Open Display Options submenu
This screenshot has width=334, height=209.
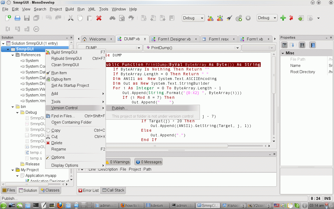point(75,165)
